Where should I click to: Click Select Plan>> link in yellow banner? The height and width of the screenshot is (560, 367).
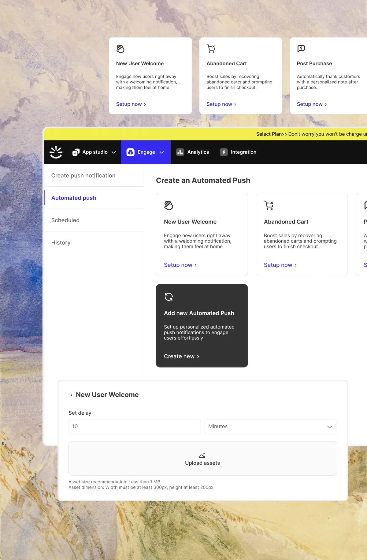click(x=272, y=134)
